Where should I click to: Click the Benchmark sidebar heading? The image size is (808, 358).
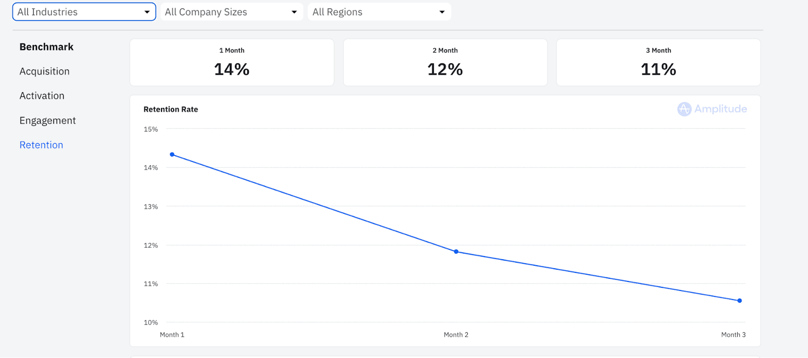(x=46, y=47)
